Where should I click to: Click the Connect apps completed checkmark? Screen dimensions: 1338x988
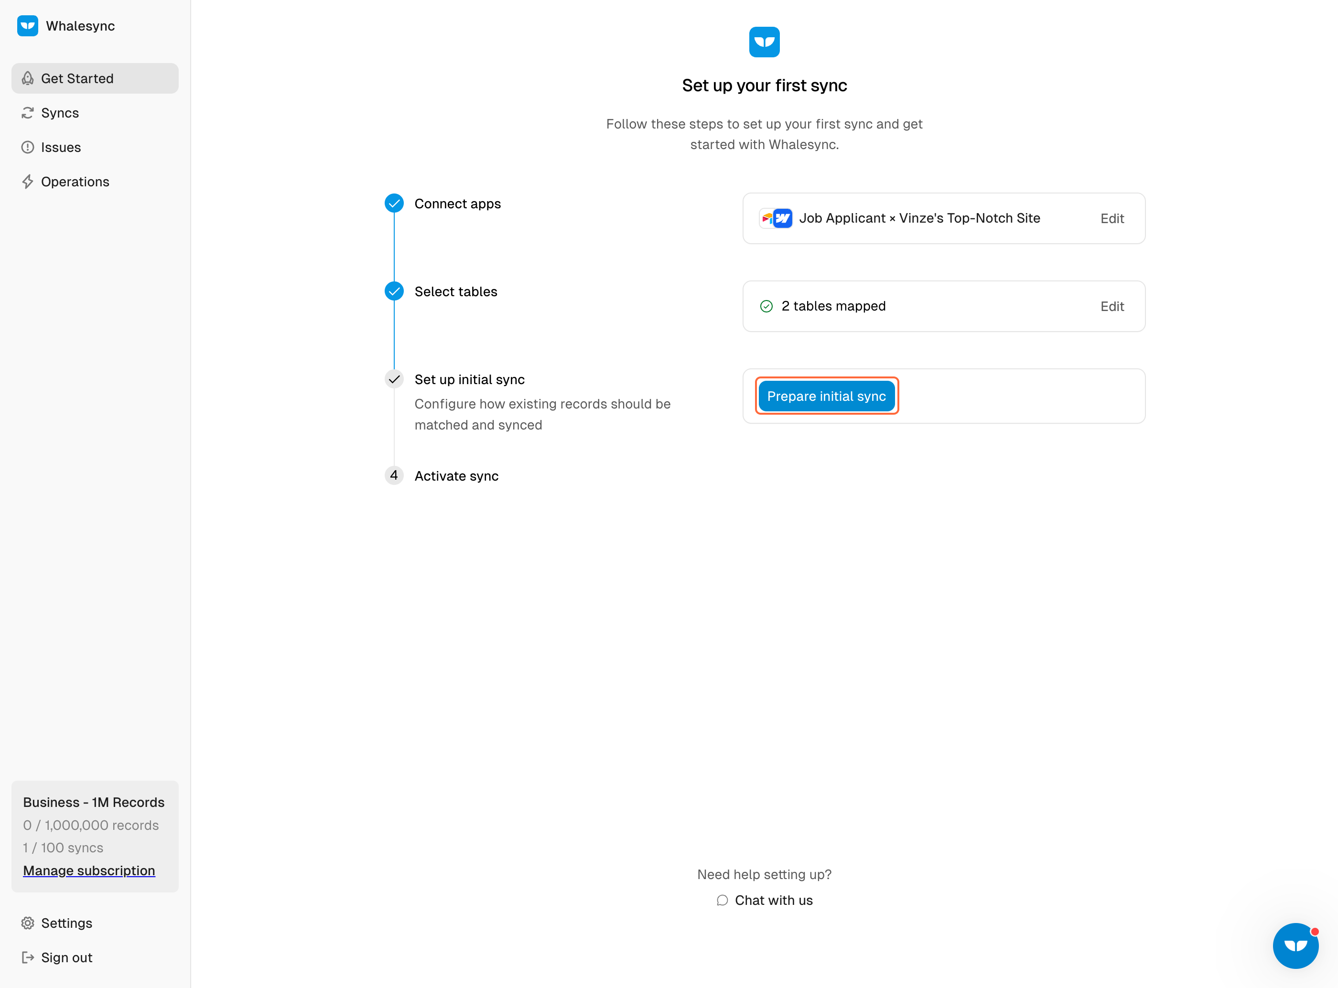394,204
